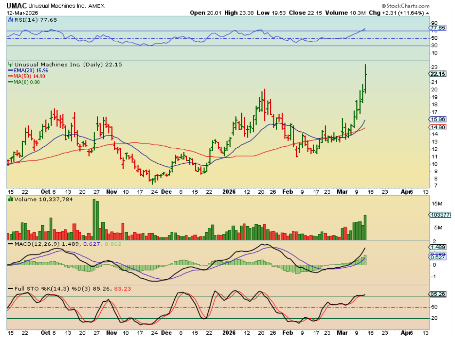Click the 22.15 last-price tag on the price axis
This screenshot has height=341, width=455.
[438, 74]
